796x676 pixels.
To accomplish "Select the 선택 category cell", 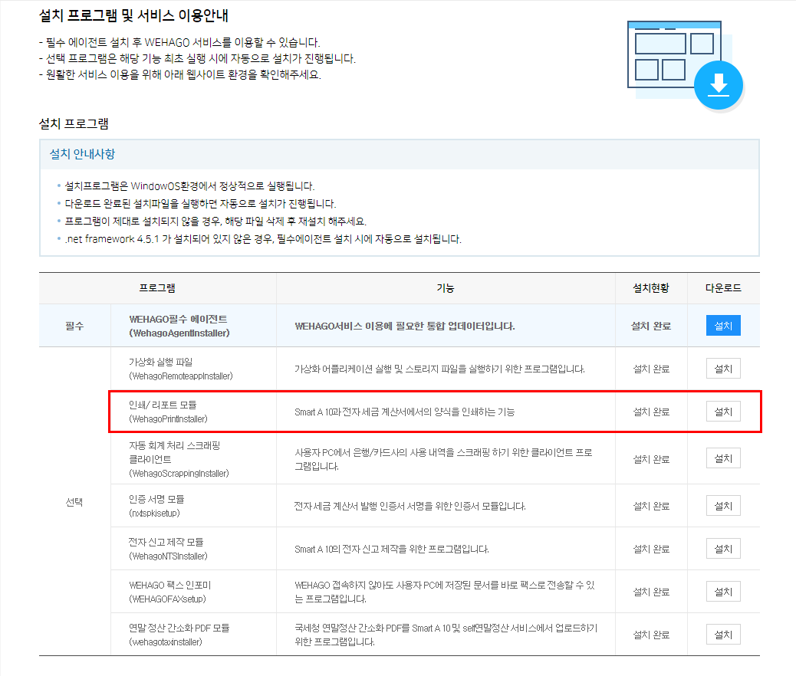I will pos(74,502).
